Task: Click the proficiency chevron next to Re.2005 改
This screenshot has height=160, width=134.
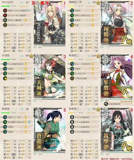Action: tap(93, 74)
